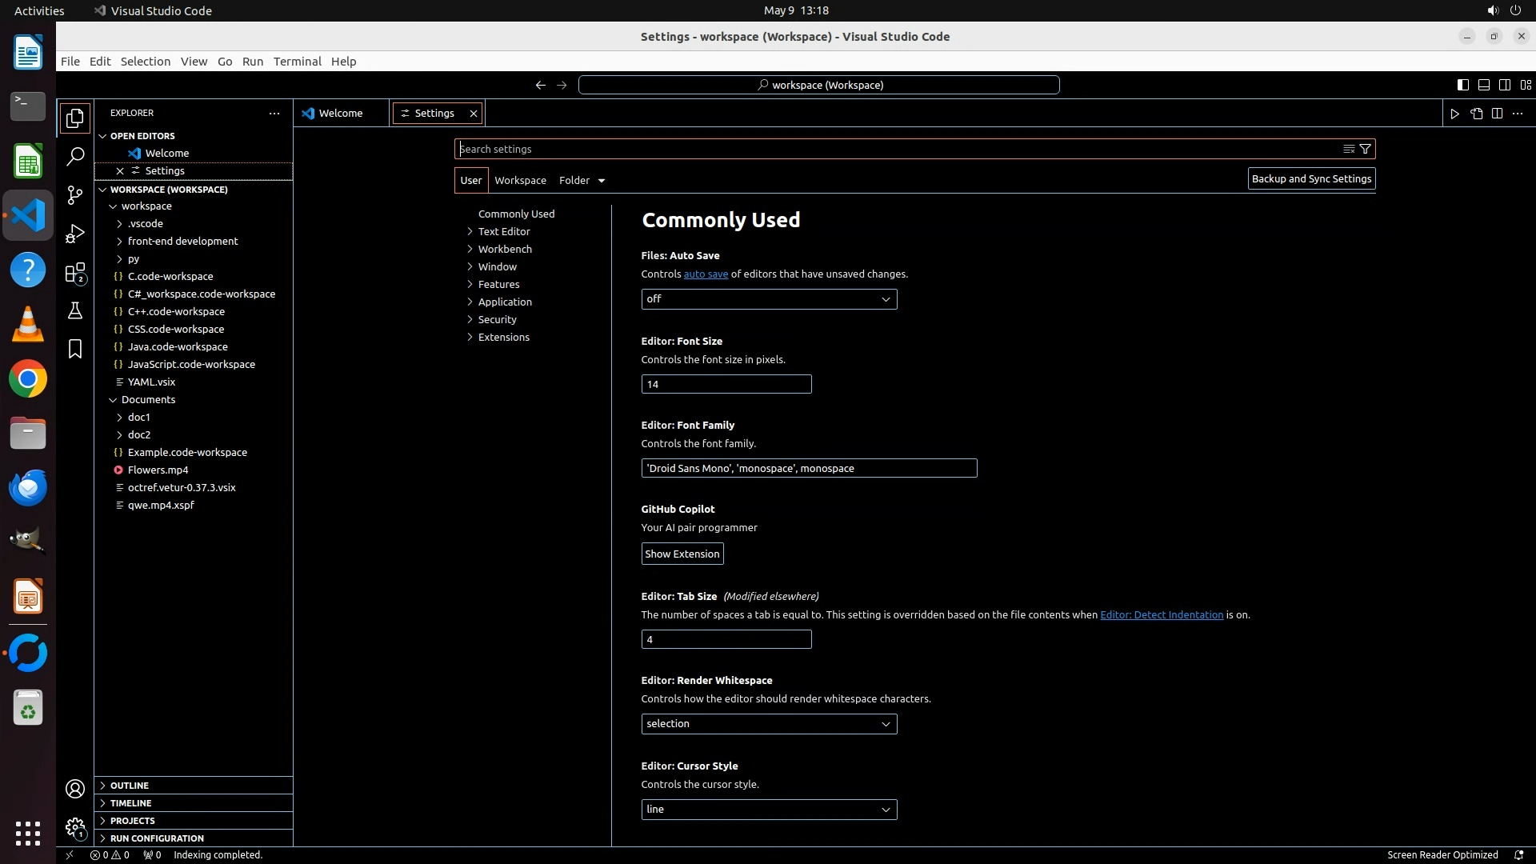Click the Editor: Font Size input field

[726, 385]
